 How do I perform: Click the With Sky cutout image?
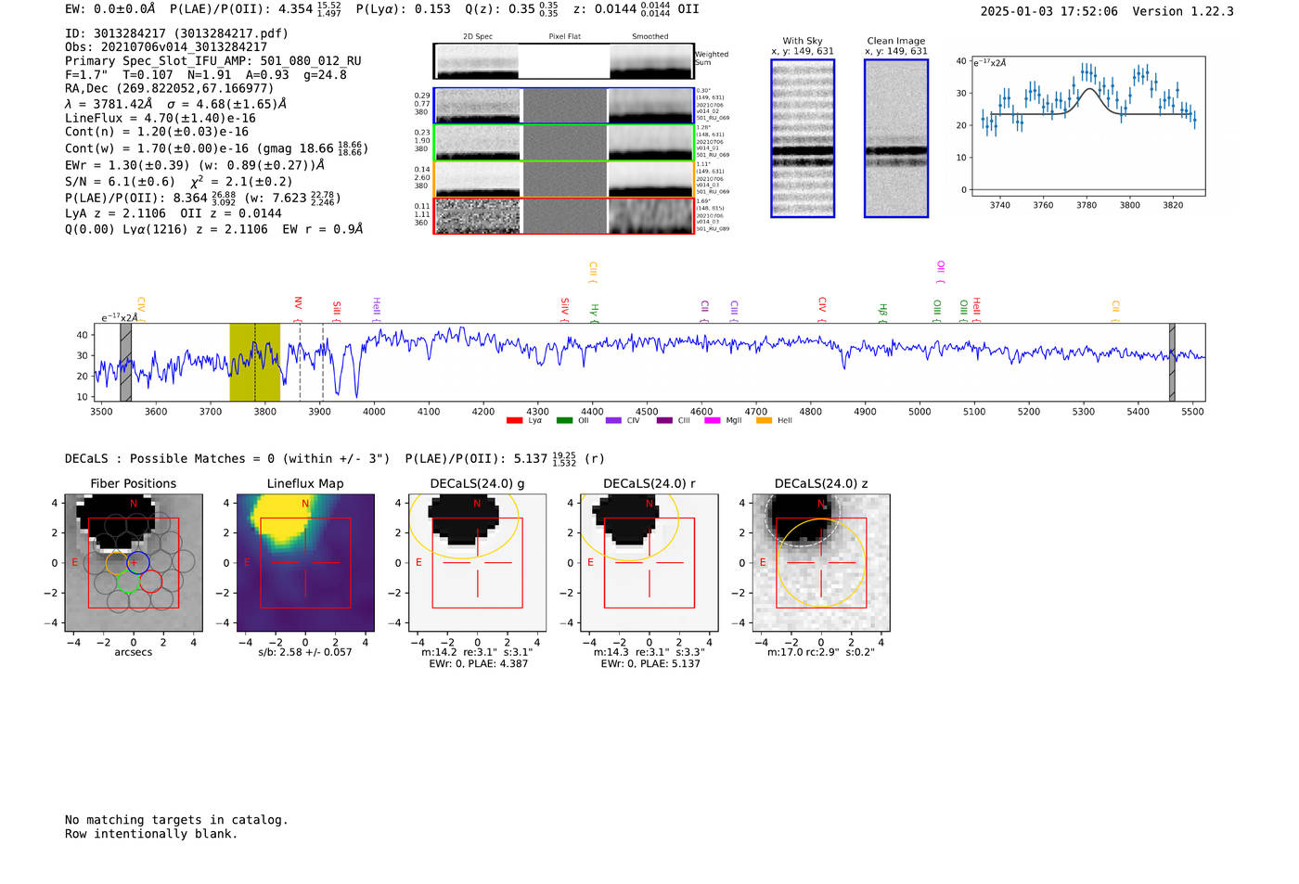[x=803, y=138]
